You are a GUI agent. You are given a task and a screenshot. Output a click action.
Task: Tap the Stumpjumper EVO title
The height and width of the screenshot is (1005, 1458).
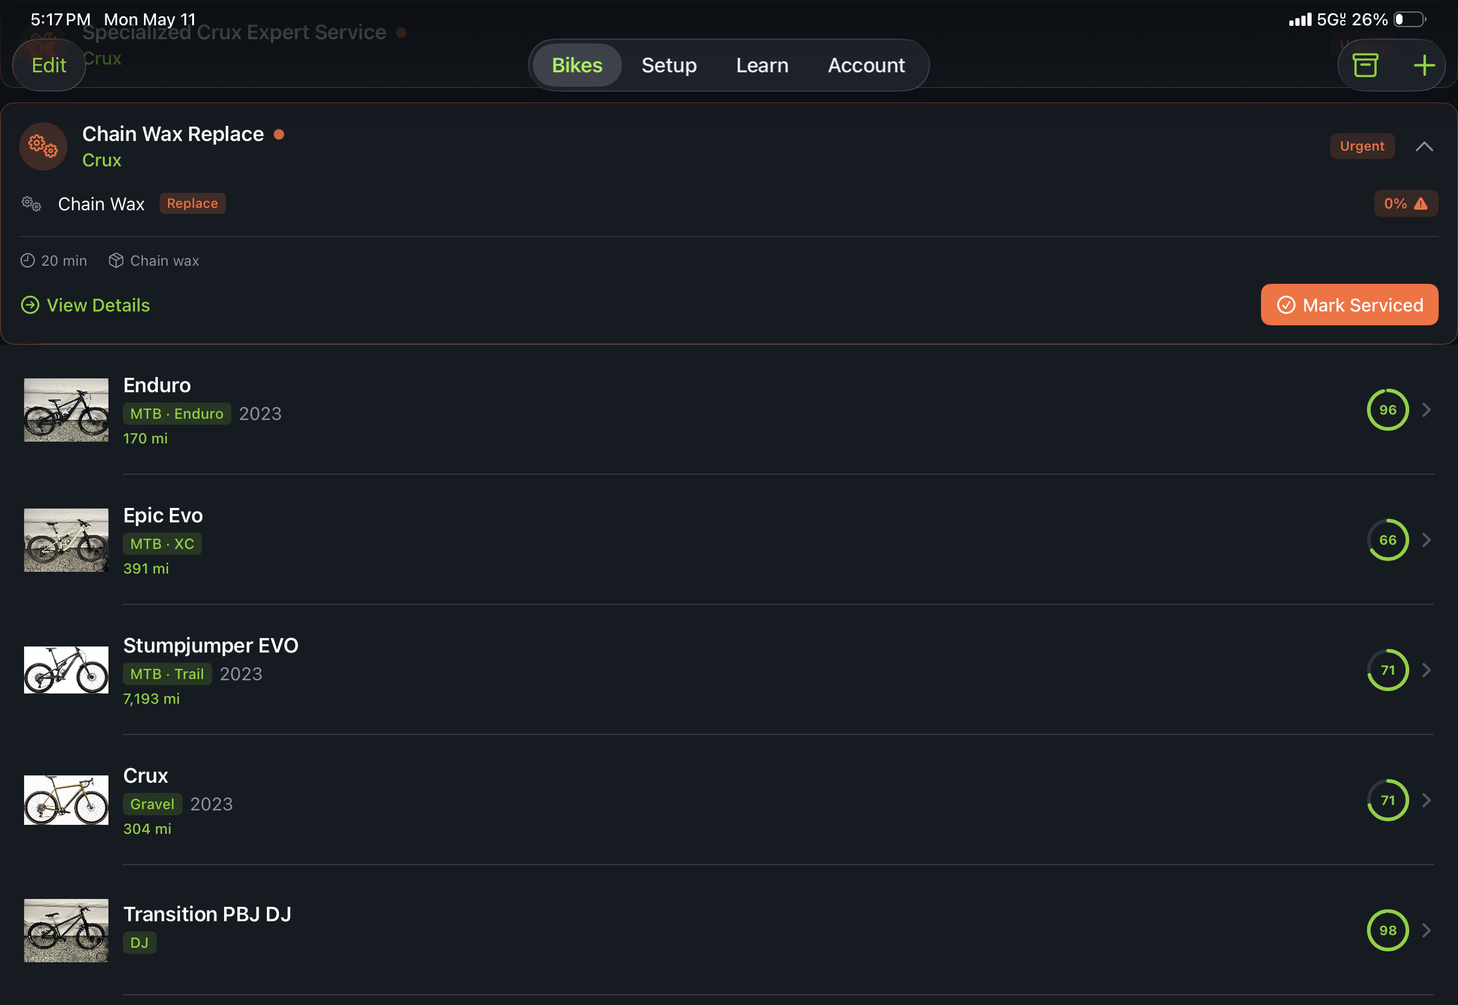pyautogui.click(x=211, y=646)
